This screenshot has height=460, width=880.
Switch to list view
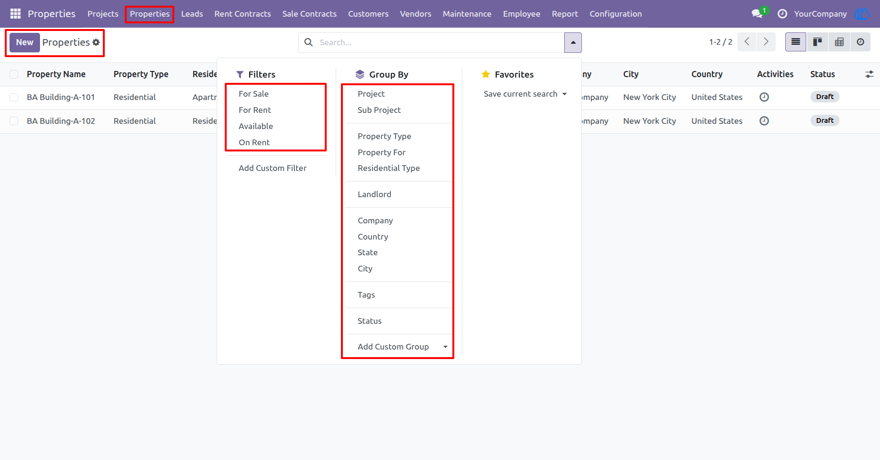[796, 42]
